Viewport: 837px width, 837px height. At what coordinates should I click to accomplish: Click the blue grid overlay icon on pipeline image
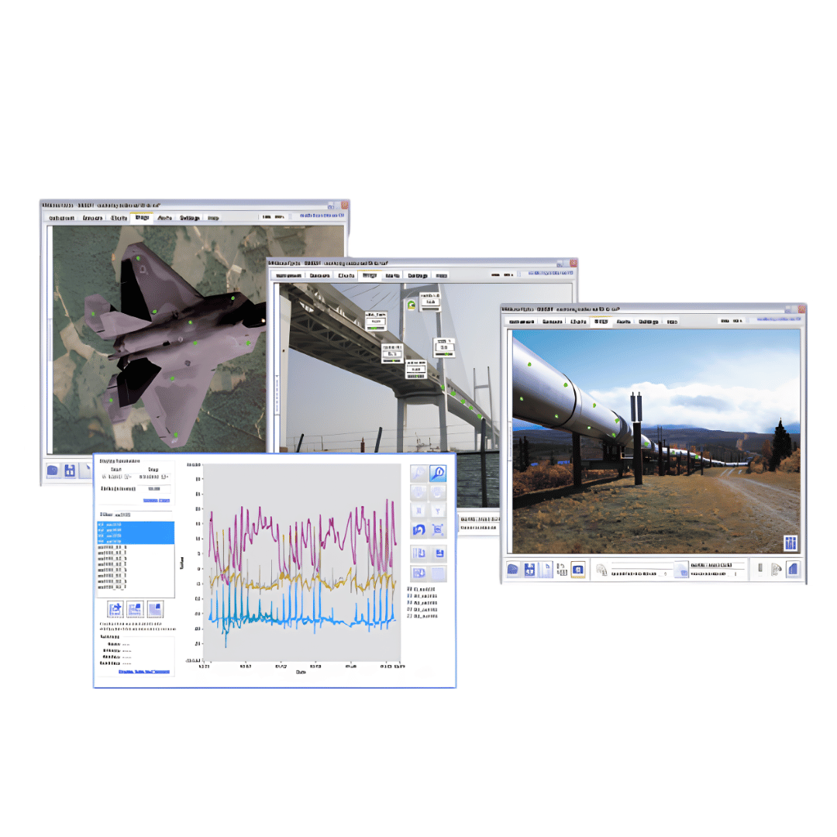tap(790, 542)
